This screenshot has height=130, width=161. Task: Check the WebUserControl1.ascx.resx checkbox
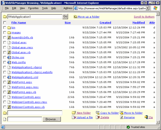(5, 102)
